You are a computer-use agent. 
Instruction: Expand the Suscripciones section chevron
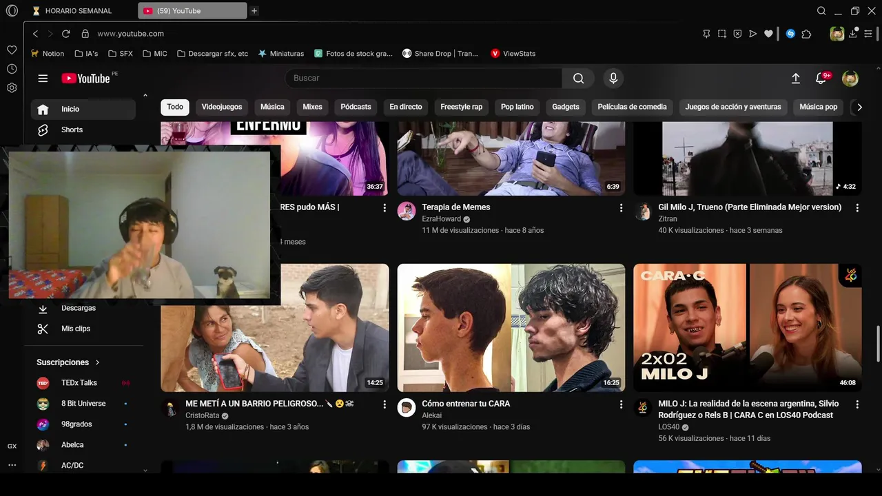tap(98, 362)
